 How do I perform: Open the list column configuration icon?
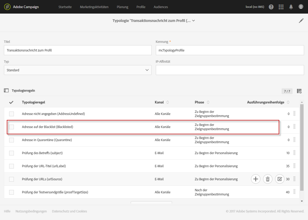pos(299,91)
